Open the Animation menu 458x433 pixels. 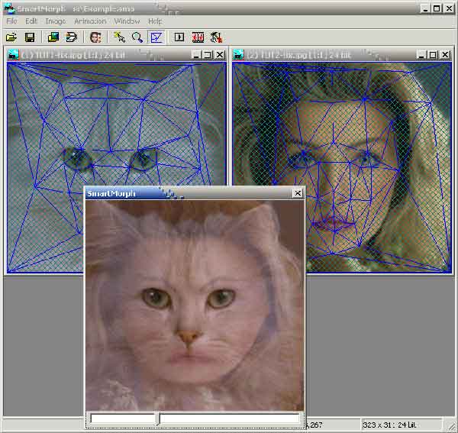[90, 21]
